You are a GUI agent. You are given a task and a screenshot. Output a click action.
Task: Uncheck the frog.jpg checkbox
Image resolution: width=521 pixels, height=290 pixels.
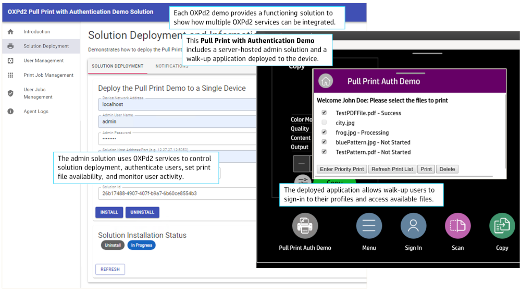pyautogui.click(x=324, y=132)
